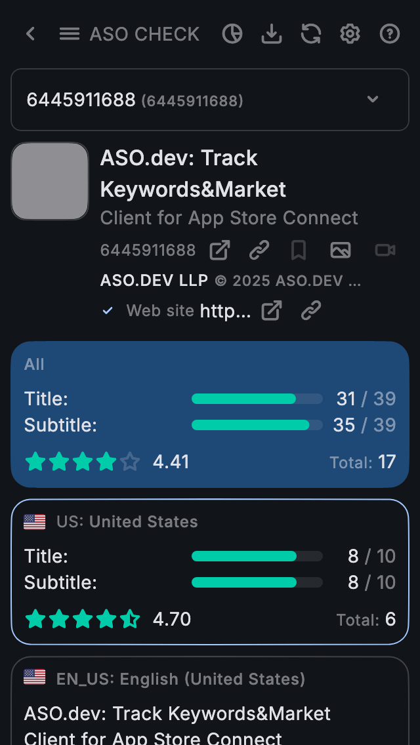Click the download icon in header
Screen dimensions: 420x745
(x=271, y=34)
